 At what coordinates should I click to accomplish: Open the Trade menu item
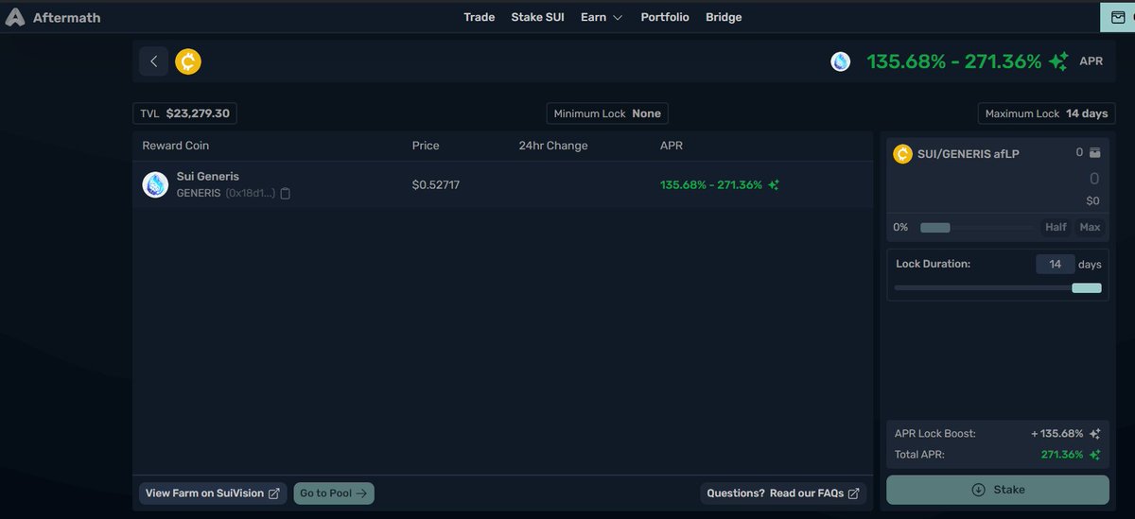(480, 17)
